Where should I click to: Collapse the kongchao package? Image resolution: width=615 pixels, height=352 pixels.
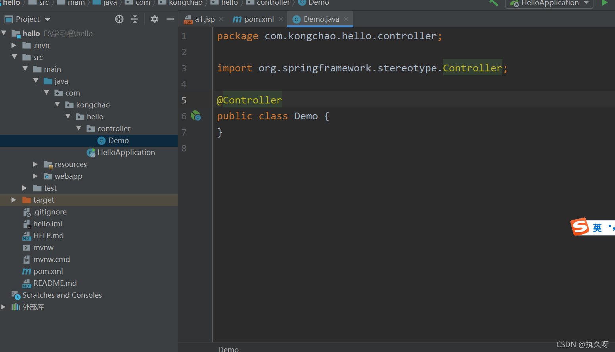(57, 105)
